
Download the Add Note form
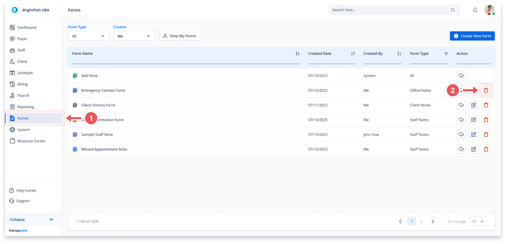click(461, 76)
